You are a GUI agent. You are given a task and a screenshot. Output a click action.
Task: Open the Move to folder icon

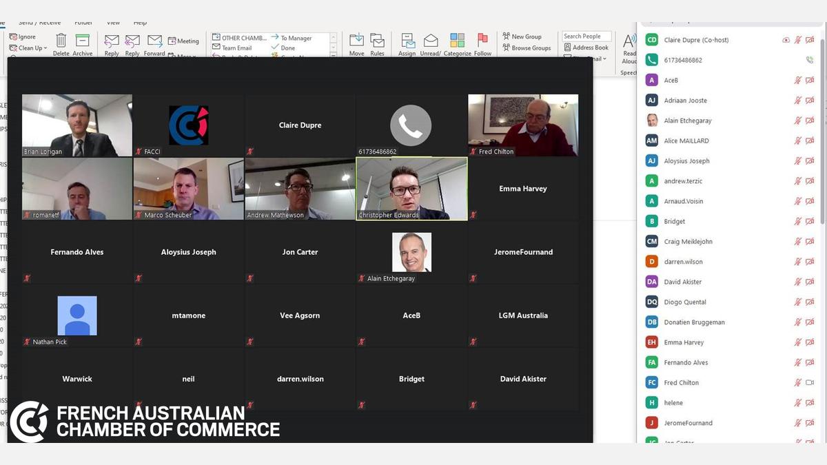(356, 41)
